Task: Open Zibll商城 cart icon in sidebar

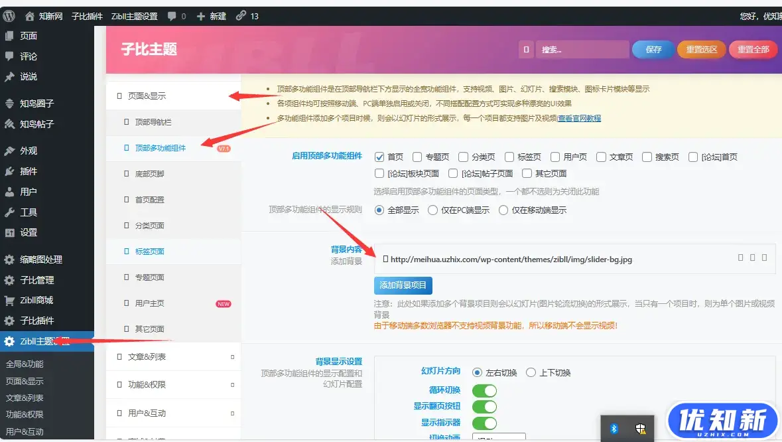Action: tap(9, 301)
